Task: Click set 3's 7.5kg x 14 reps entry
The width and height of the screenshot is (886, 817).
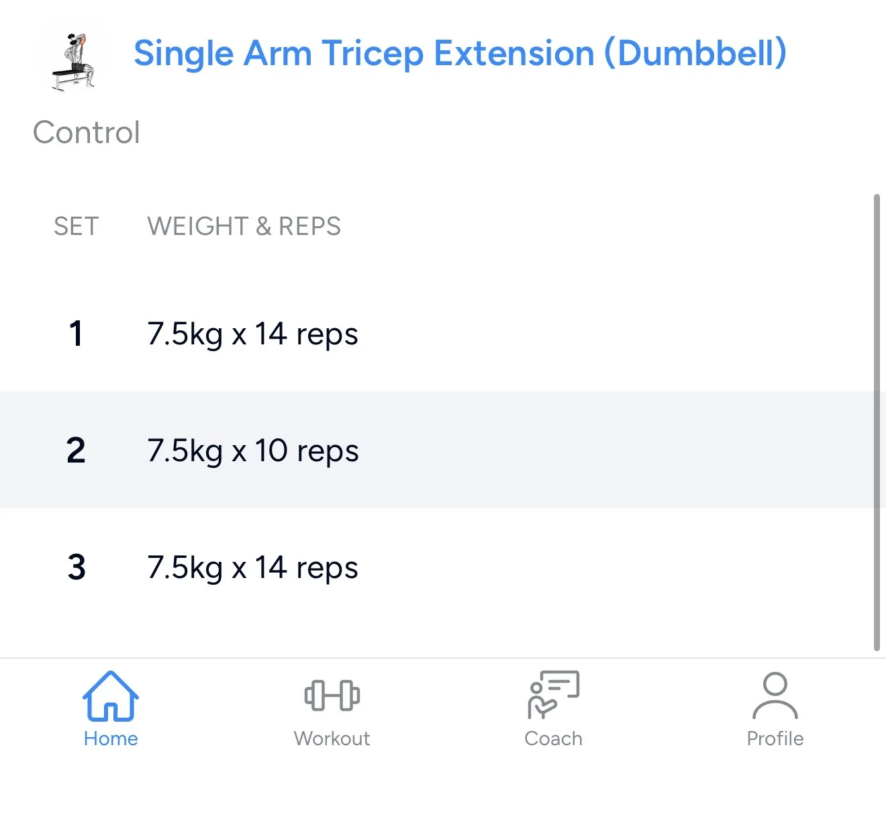Action: [x=252, y=567]
